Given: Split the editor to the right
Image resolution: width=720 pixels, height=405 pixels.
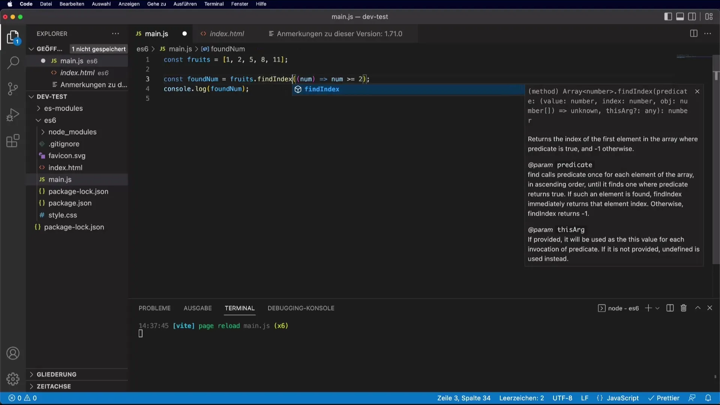Looking at the screenshot, I should (694, 34).
